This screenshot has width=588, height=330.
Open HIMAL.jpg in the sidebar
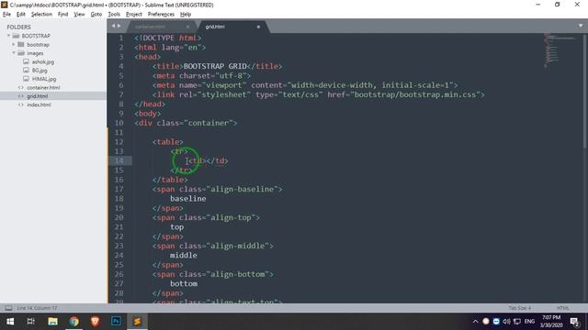[x=44, y=79]
